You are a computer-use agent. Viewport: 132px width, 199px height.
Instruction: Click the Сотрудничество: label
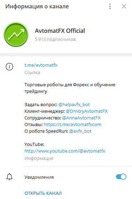coord(43,118)
